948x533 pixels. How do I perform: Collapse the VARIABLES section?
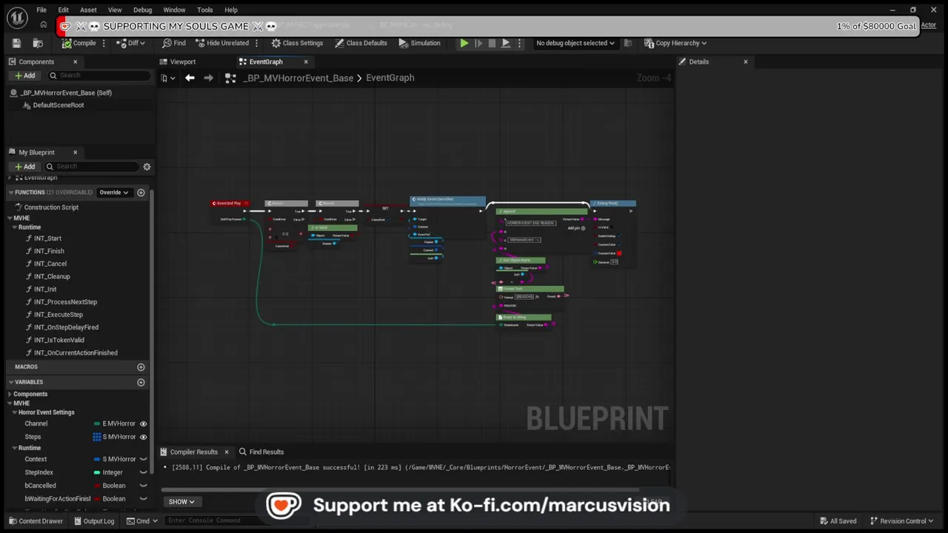[11, 382]
